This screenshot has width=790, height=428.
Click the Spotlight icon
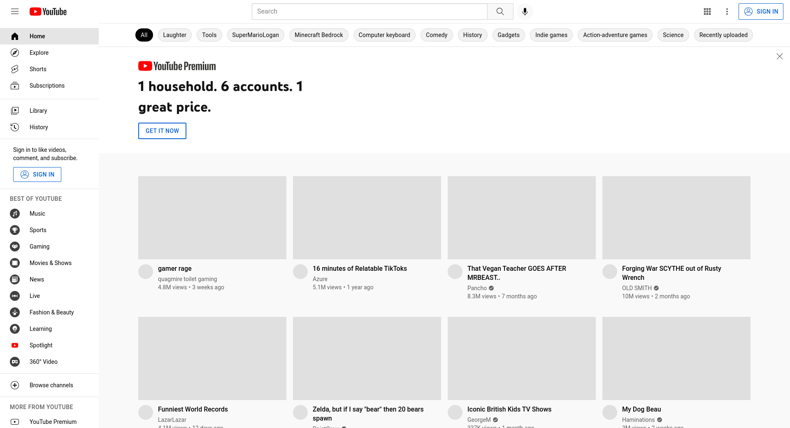pos(15,345)
